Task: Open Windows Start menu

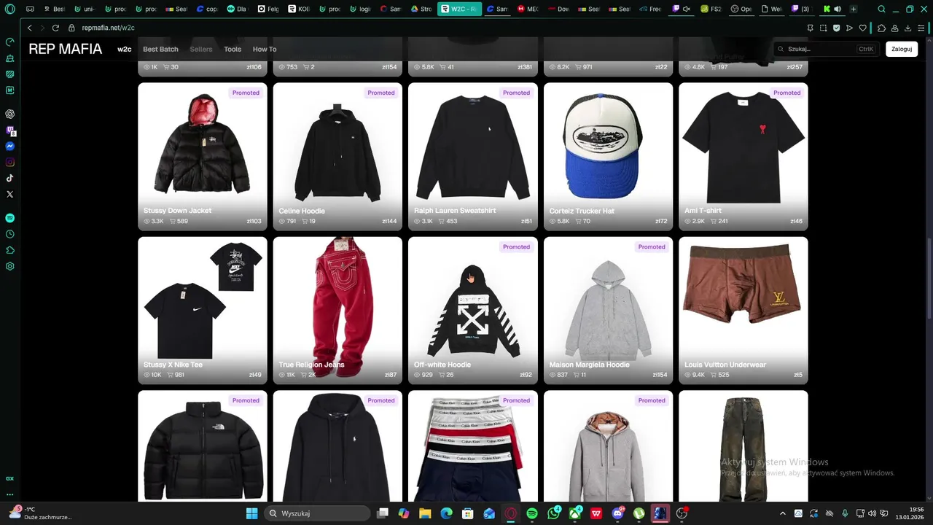Action: point(251,513)
